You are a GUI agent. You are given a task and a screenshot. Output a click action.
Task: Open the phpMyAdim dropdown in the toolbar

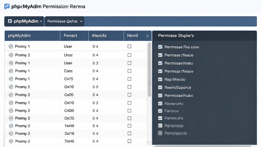tap(24, 21)
